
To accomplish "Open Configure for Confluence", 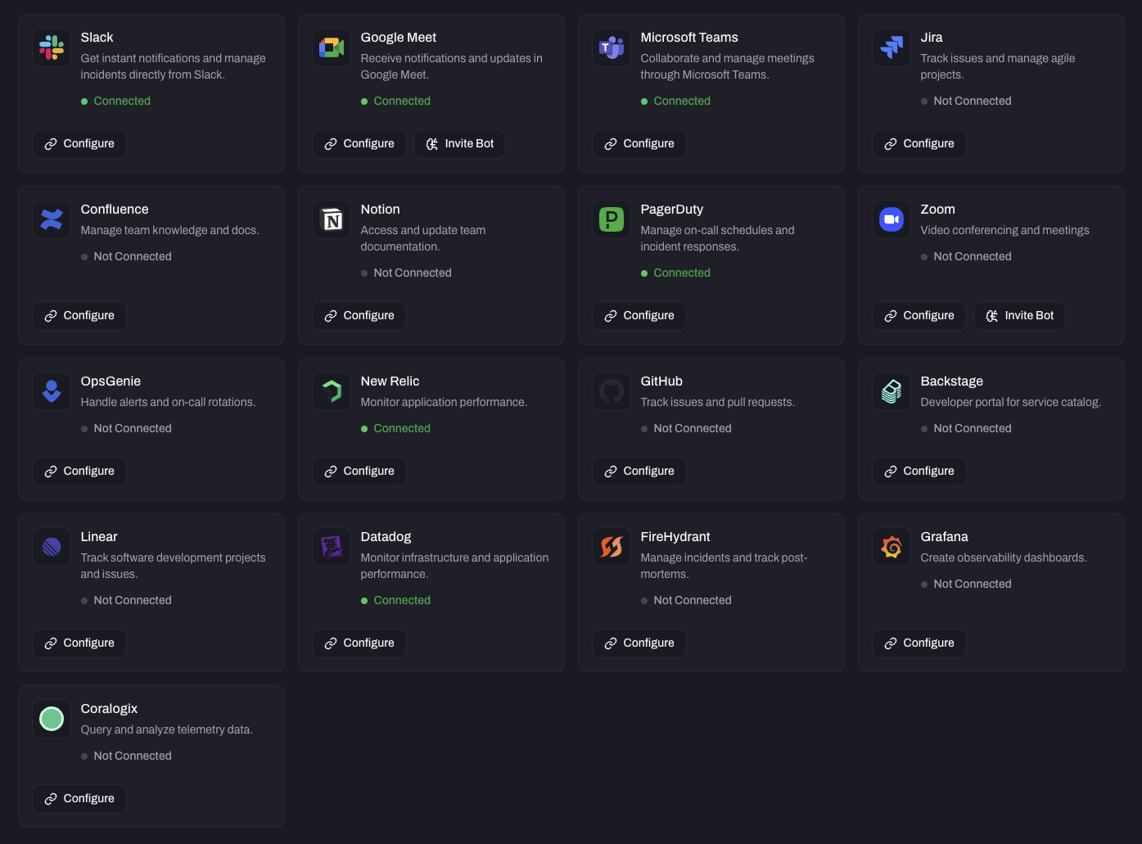I will coord(79,316).
